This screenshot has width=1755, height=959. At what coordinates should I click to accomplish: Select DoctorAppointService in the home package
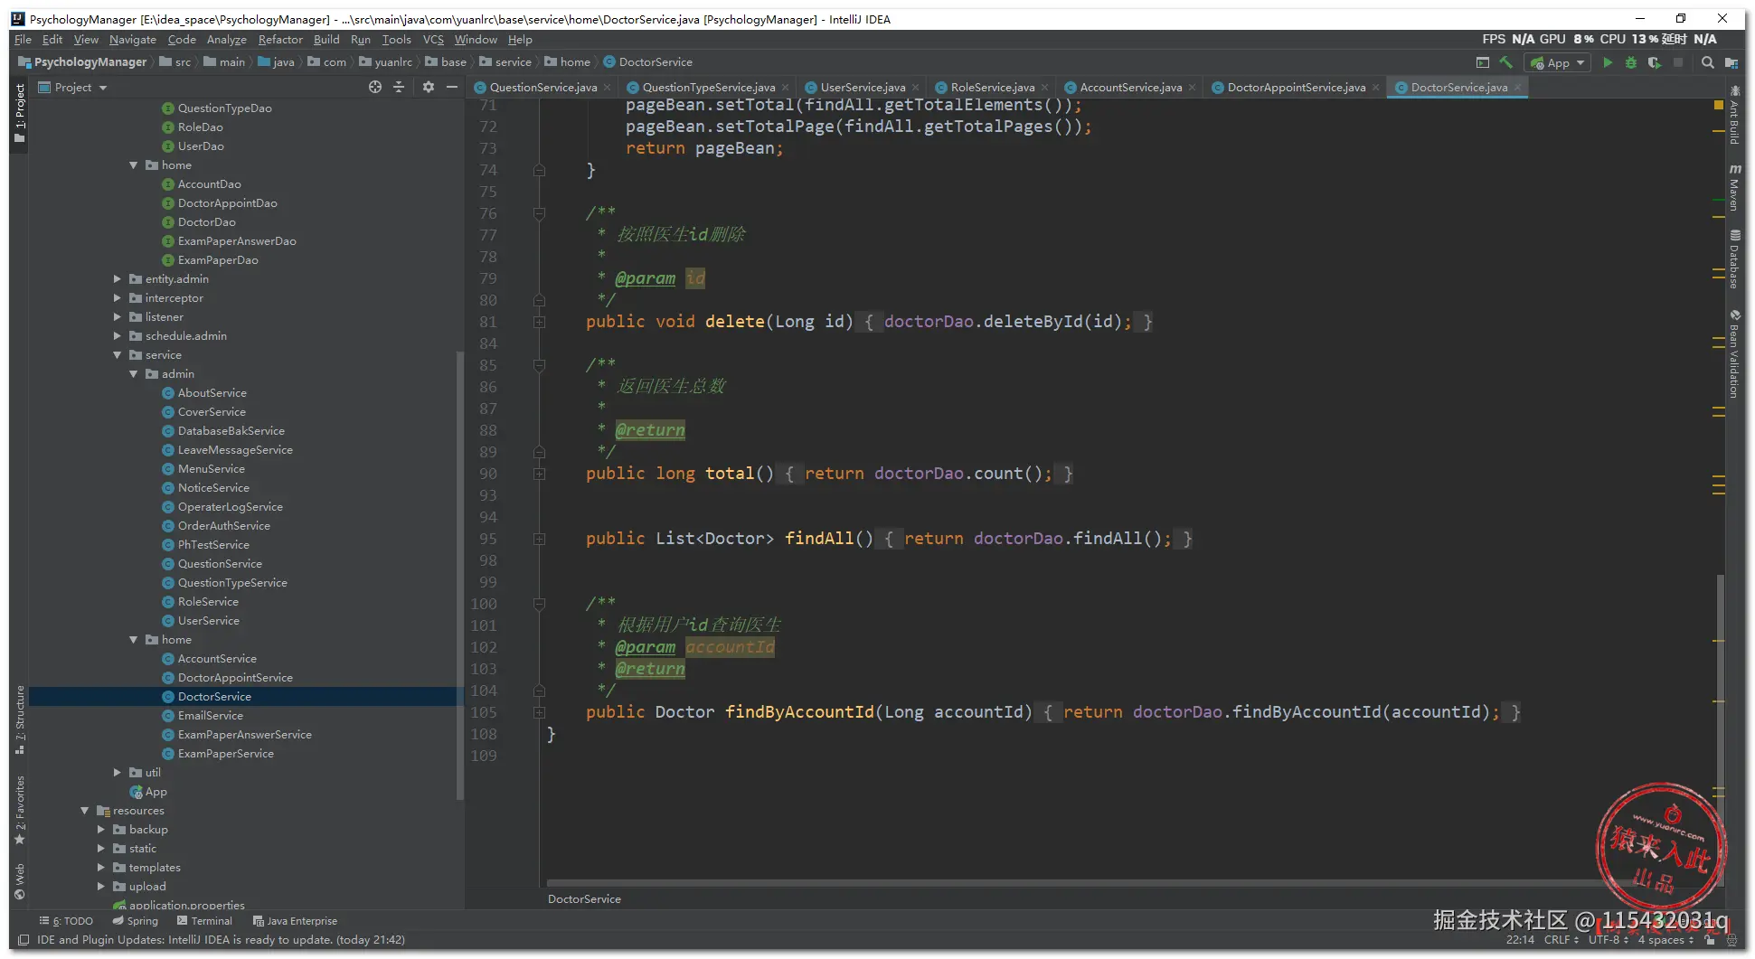[x=235, y=678]
